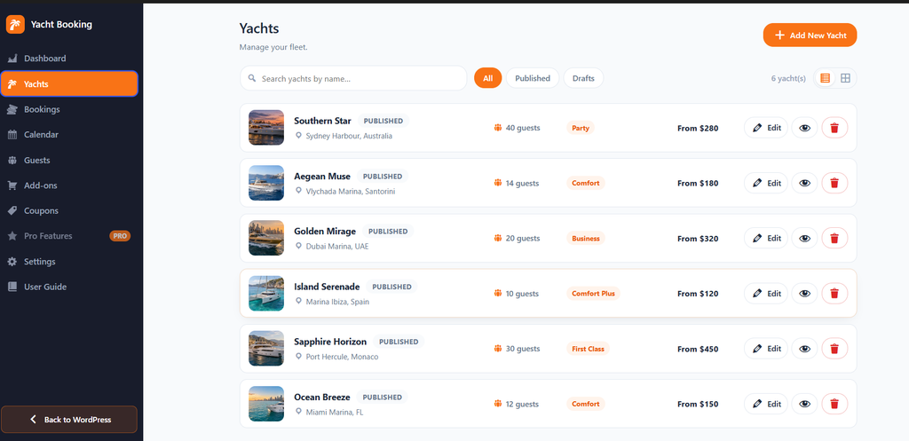Screen dimensions: 909x441
Task: Delete the Southern Star yacht
Action: coord(834,128)
